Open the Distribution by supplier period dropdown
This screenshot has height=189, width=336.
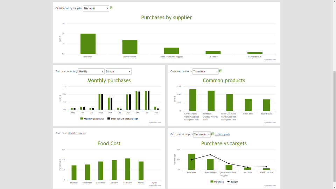(x=96, y=8)
